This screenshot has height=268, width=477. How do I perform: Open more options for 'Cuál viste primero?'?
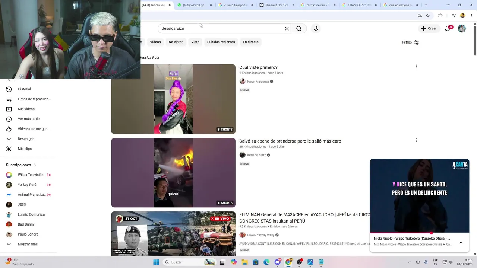417,67
